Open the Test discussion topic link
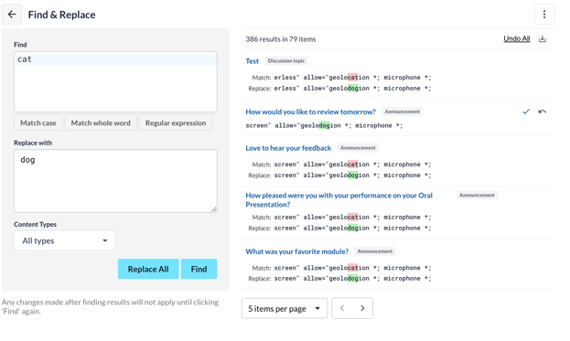The image size is (570, 341). tap(252, 61)
